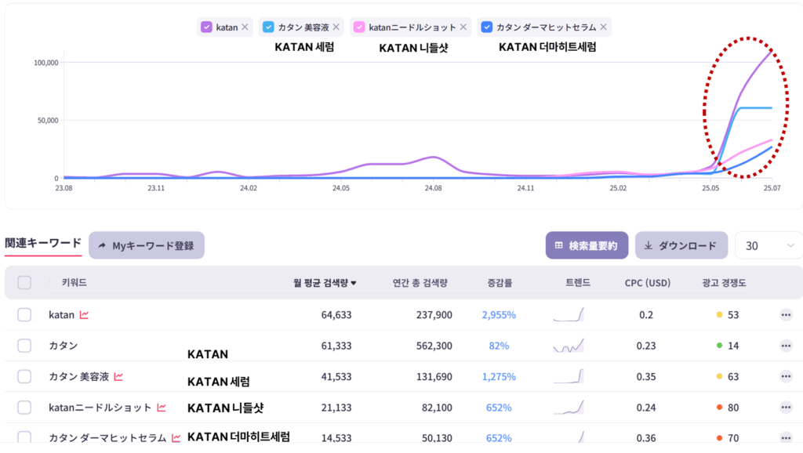Click the competition score 80 with red dot
The width and height of the screenshot is (803, 453).
(x=728, y=408)
